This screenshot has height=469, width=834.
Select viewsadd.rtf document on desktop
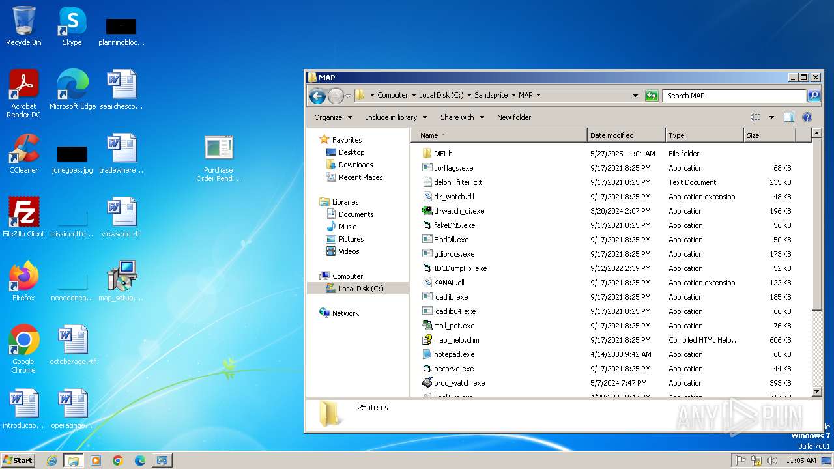coord(121,218)
